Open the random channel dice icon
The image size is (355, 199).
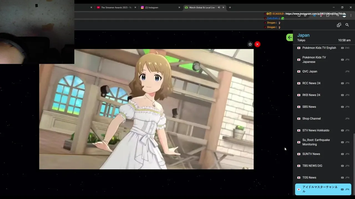click(339, 25)
